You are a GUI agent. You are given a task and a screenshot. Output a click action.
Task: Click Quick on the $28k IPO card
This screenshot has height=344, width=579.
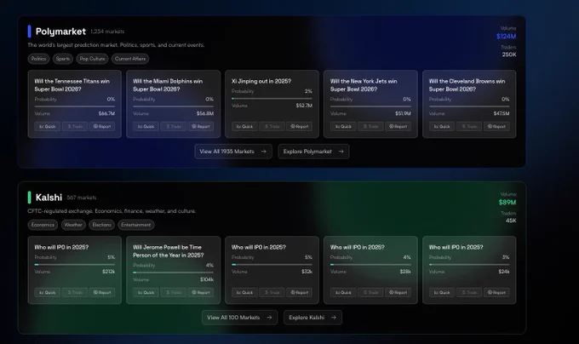343,292
